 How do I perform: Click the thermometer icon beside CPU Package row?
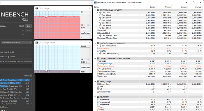coord(98,48)
